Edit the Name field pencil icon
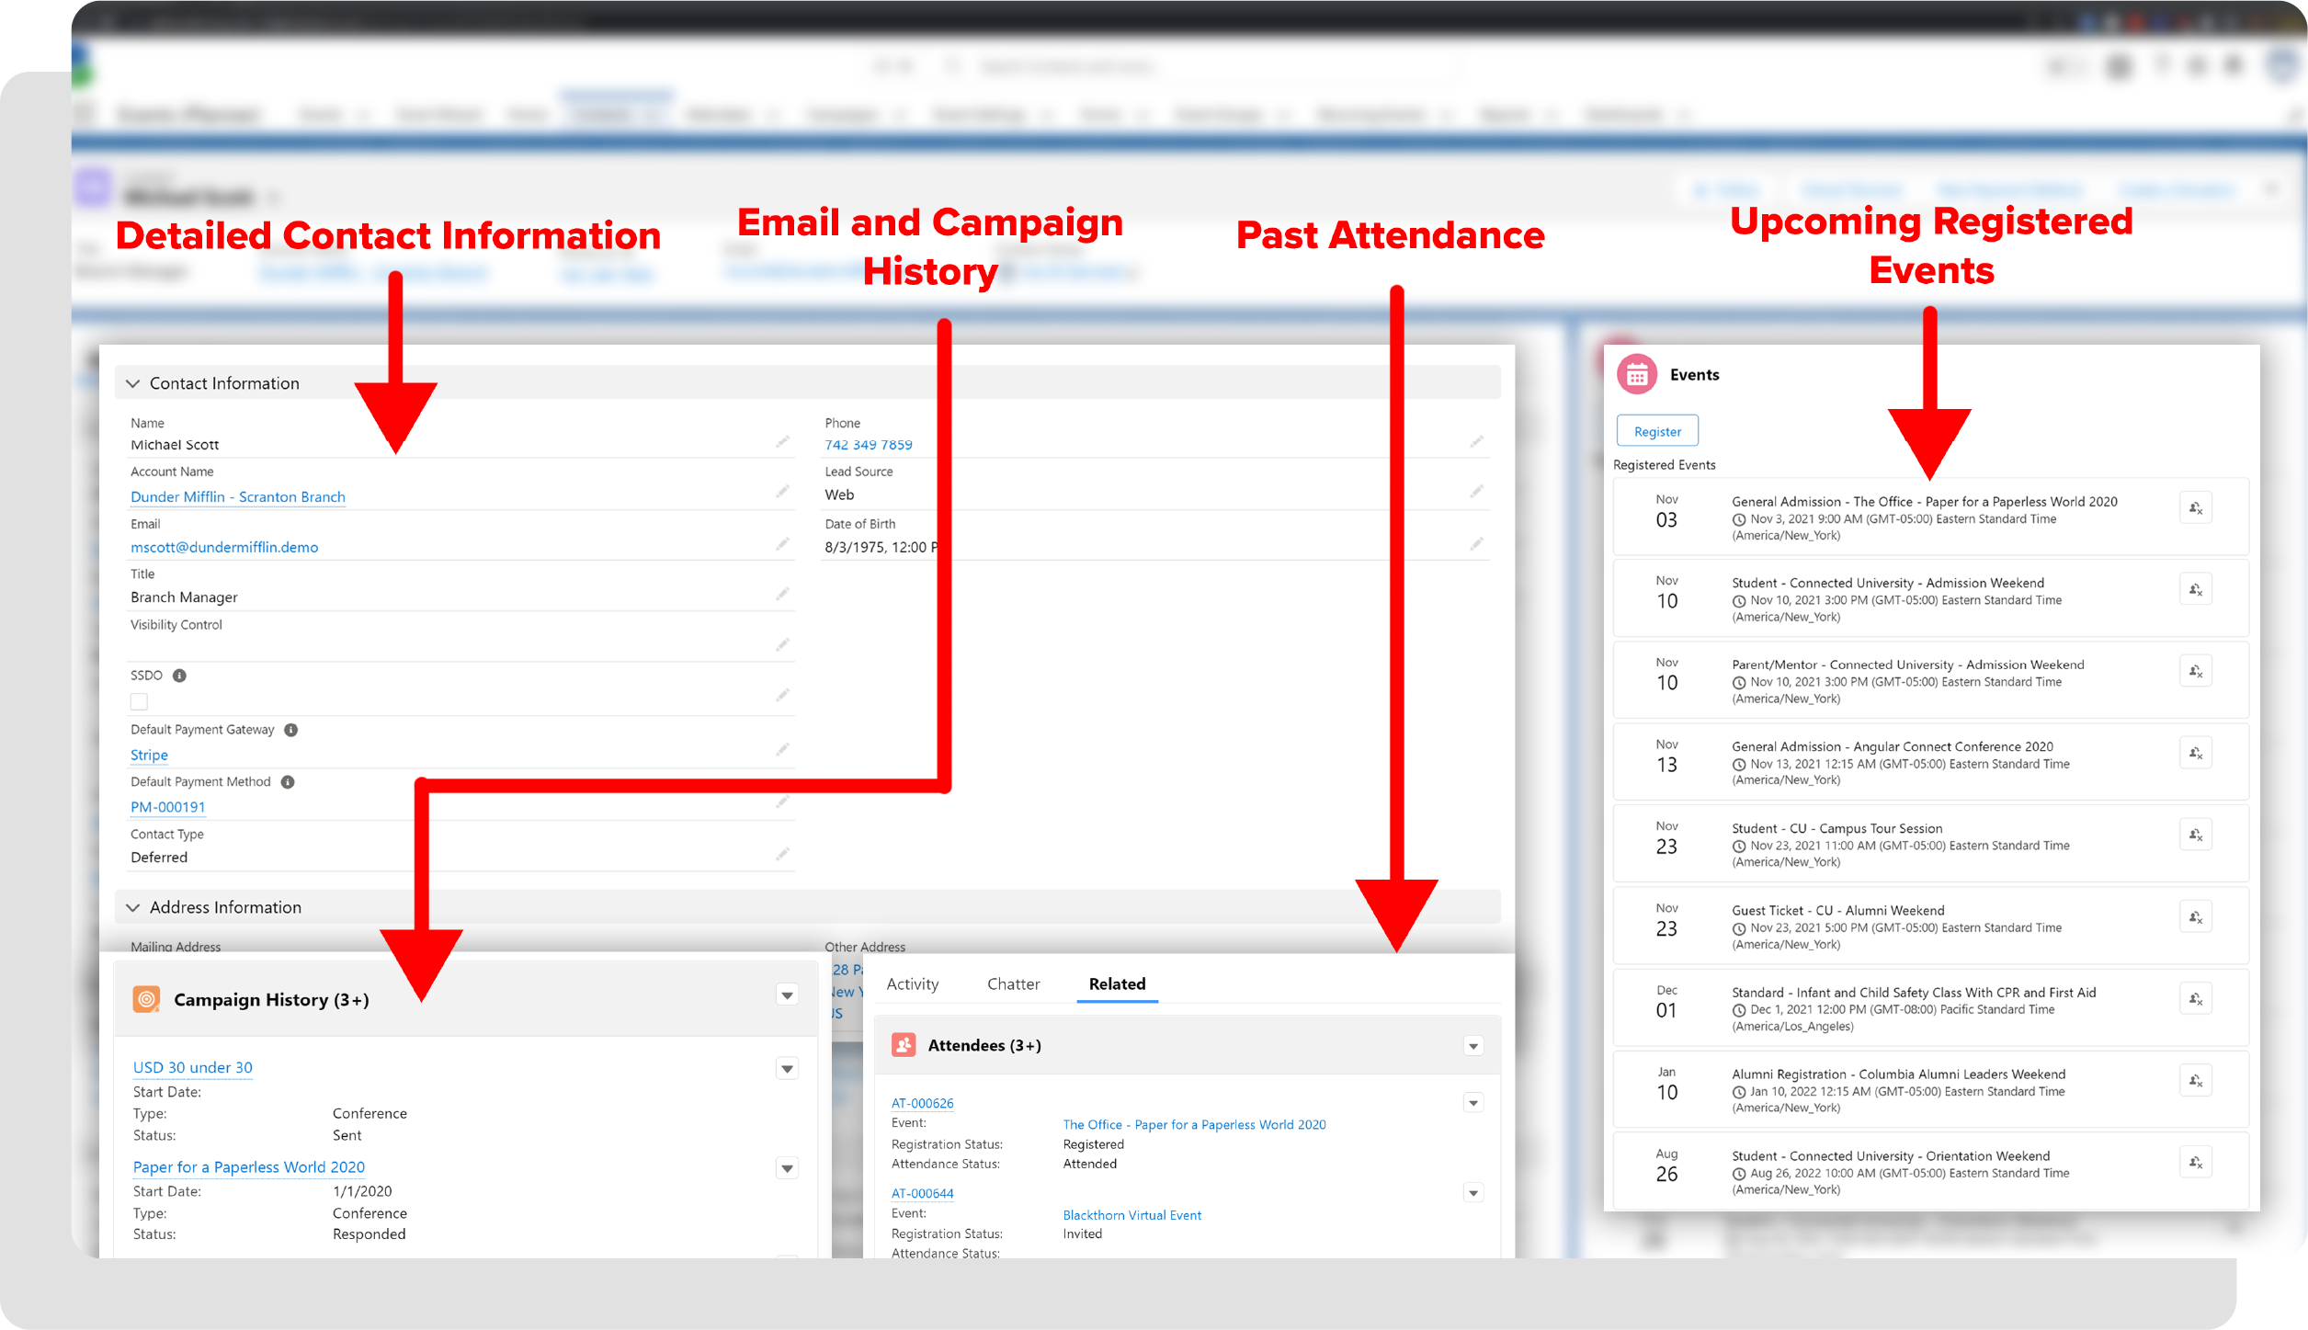Image resolution: width=2308 pixels, height=1330 pixels. (782, 442)
